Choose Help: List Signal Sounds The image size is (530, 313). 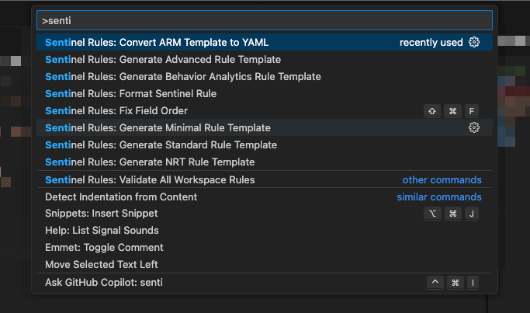pyautogui.click(x=265, y=231)
